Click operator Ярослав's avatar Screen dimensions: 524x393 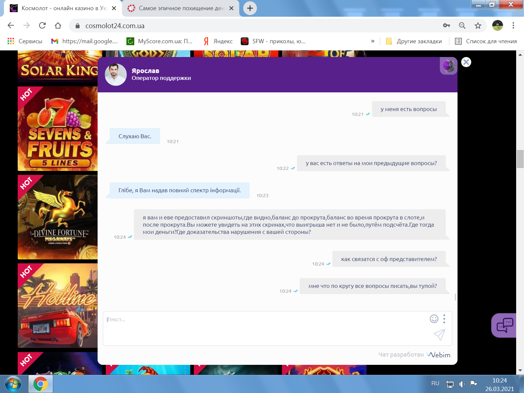(116, 75)
